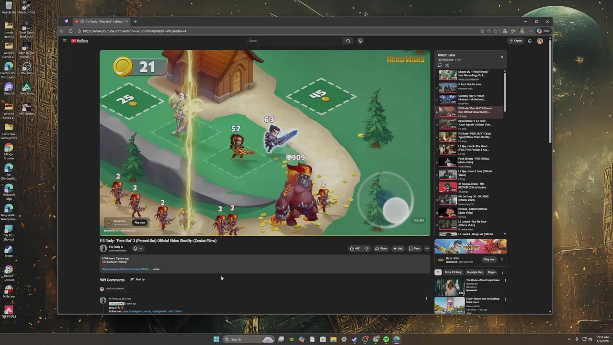
Task: Expand description with ...more
Action: pyautogui.click(x=156, y=269)
